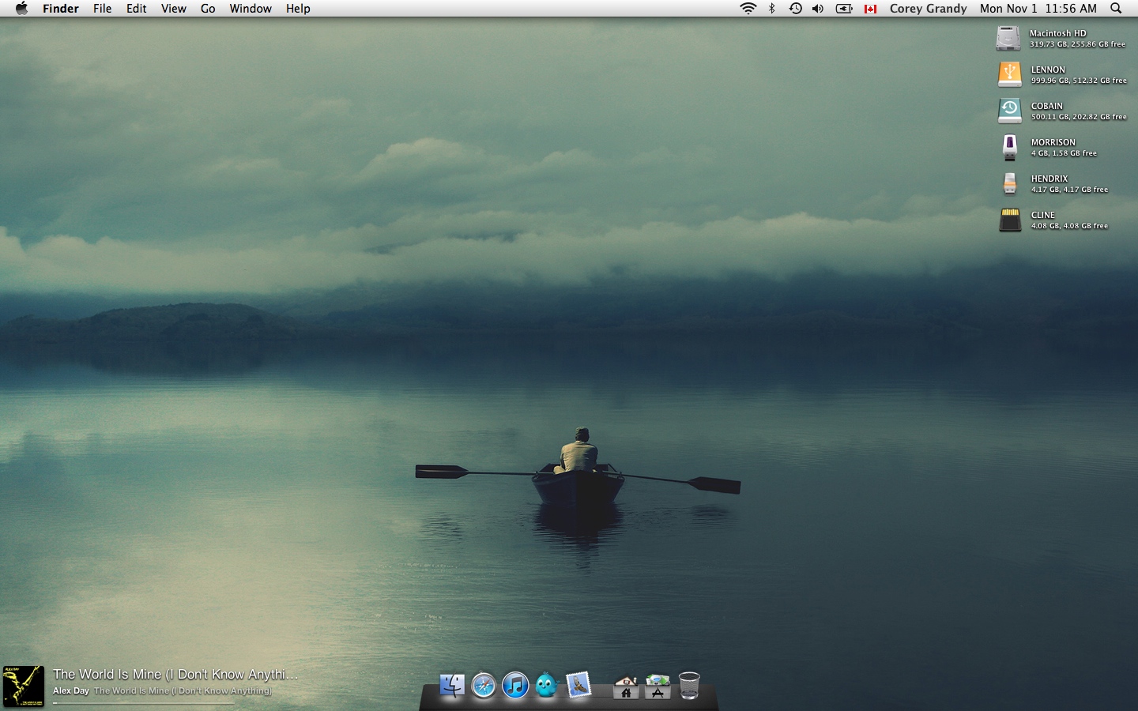Click the LENNON volume label
Viewport: 1138px width, 711px height.
(1048, 70)
